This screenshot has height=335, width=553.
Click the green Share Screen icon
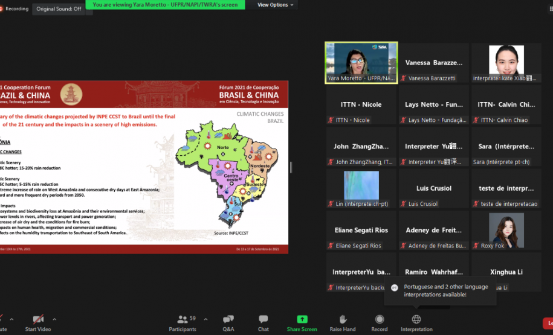click(x=302, y=320)
